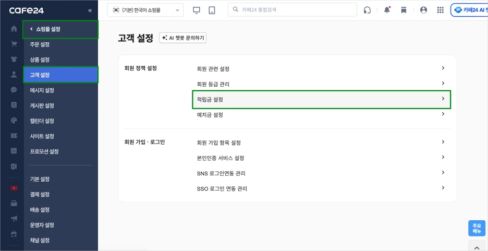Click the scroll-to-top arrow button
The image size is (488, 251).
(x=477, y=247)
